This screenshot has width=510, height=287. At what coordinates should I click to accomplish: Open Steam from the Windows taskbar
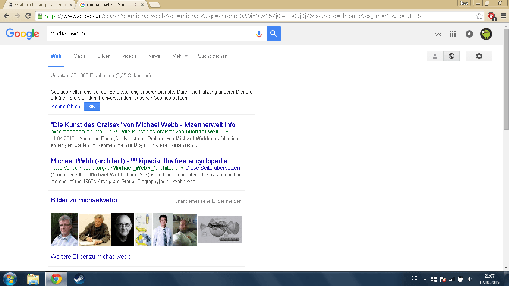(x=79, y=279)
